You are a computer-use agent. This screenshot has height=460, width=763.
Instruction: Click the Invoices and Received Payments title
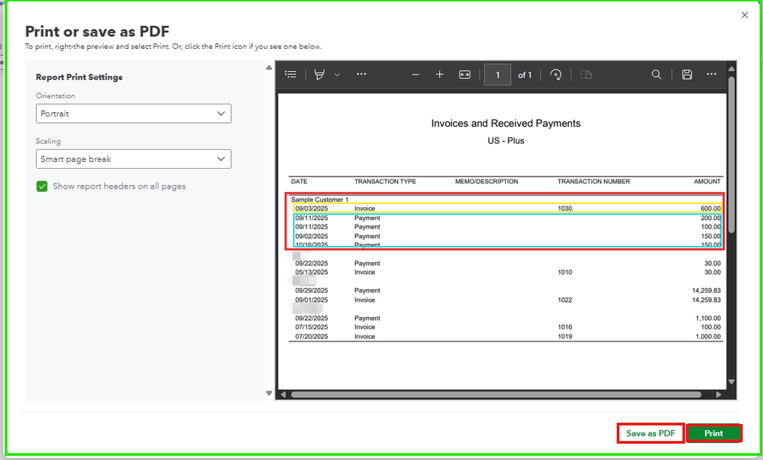(506, 123)
